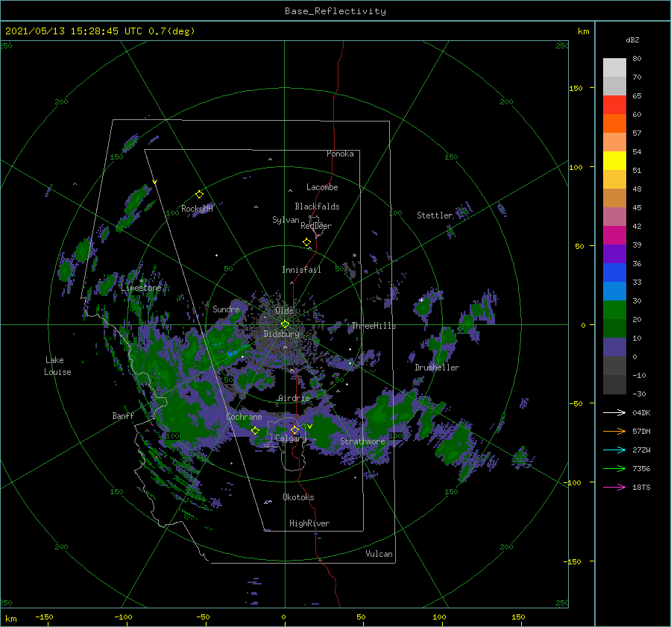Viewport: 671px width, 627px height.
Task: Pick the light gray 70-80 dBZ swatch
Action: 614,68
